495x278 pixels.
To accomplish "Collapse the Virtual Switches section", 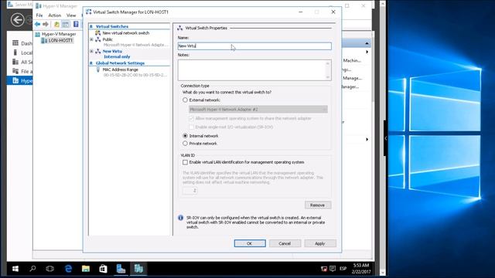I will [91, 26].
